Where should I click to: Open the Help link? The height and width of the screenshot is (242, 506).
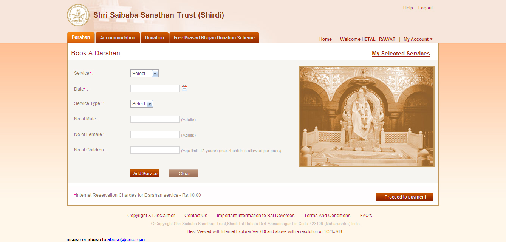click(x=408, y=8)
